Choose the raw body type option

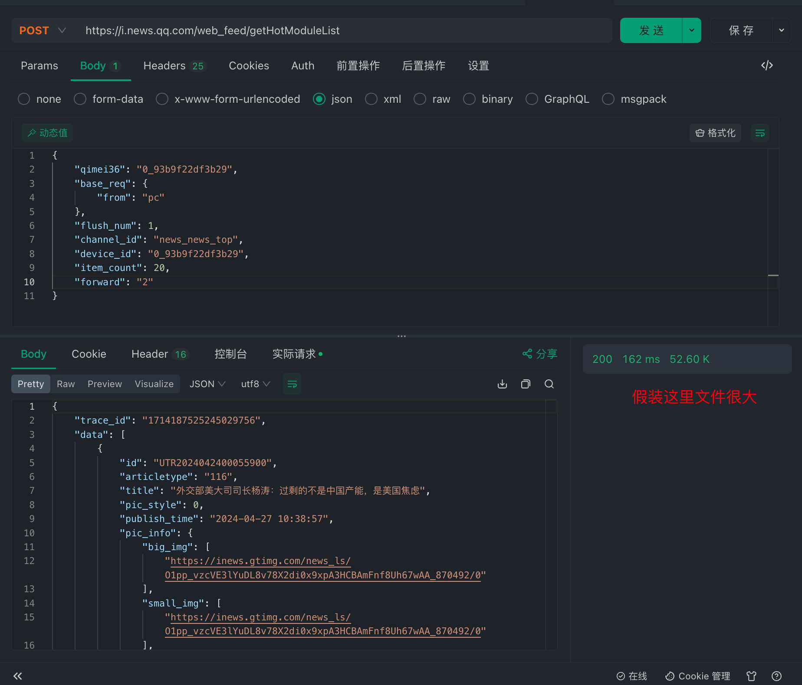click(420, 99)
